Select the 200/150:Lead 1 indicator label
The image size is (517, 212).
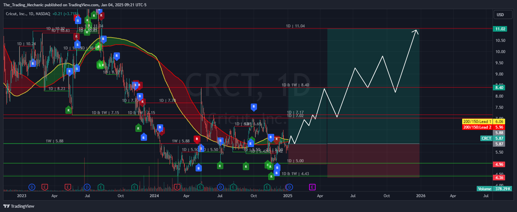[x=477, y=122]
